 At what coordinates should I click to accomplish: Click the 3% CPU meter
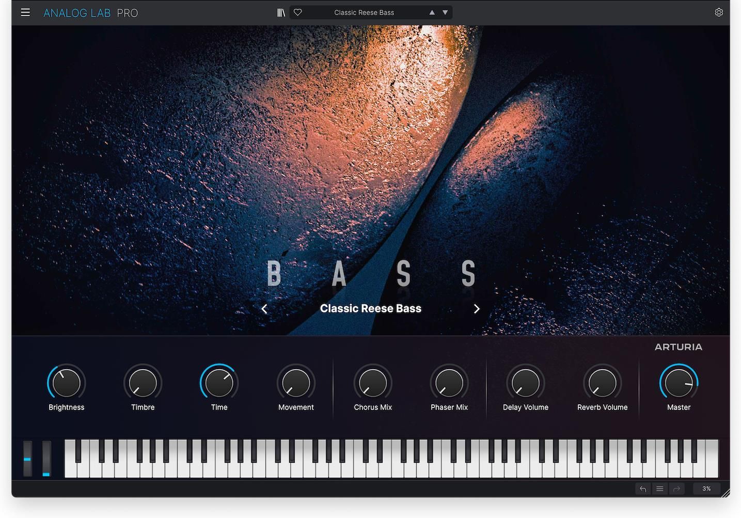tap(706, 489)
